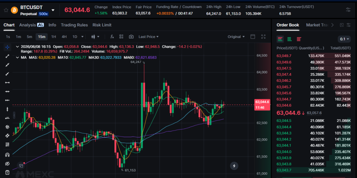Select the 1D timeframe
This screenshot has width=357, height=178.
coord(75,37)
